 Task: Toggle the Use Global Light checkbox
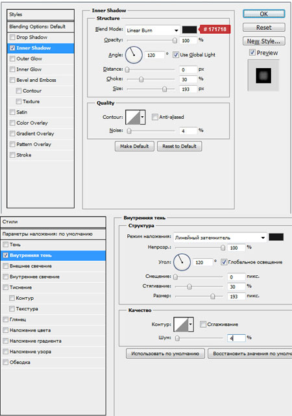coord(176,55)
